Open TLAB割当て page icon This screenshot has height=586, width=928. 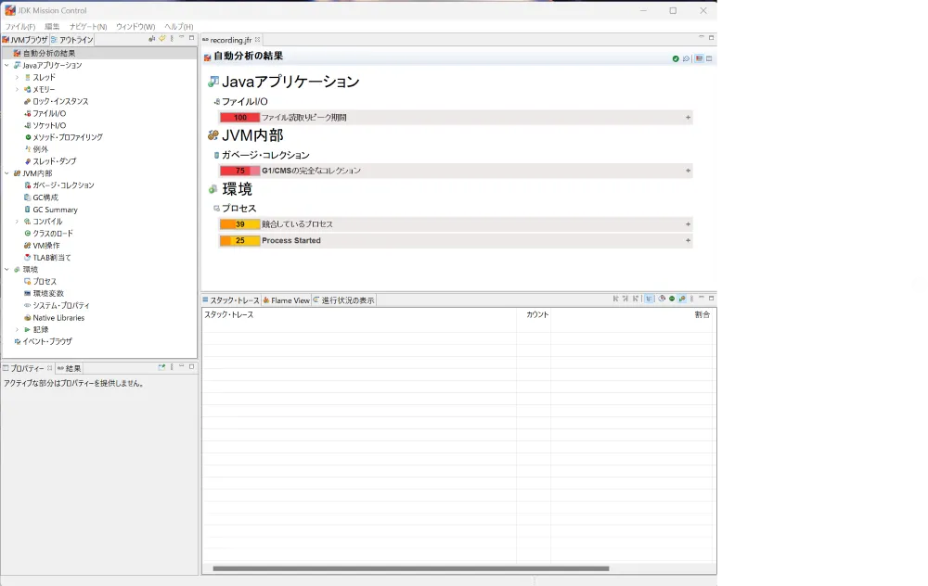tap(27, 257)
